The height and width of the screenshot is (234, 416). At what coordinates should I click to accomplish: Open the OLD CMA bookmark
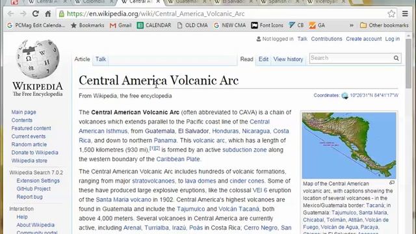point(192,25)
